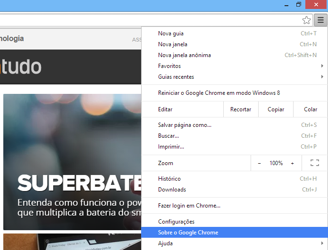Select Imprimir... from the menu
The width and height of the screenshot is (328, 250).
point(235,147)
